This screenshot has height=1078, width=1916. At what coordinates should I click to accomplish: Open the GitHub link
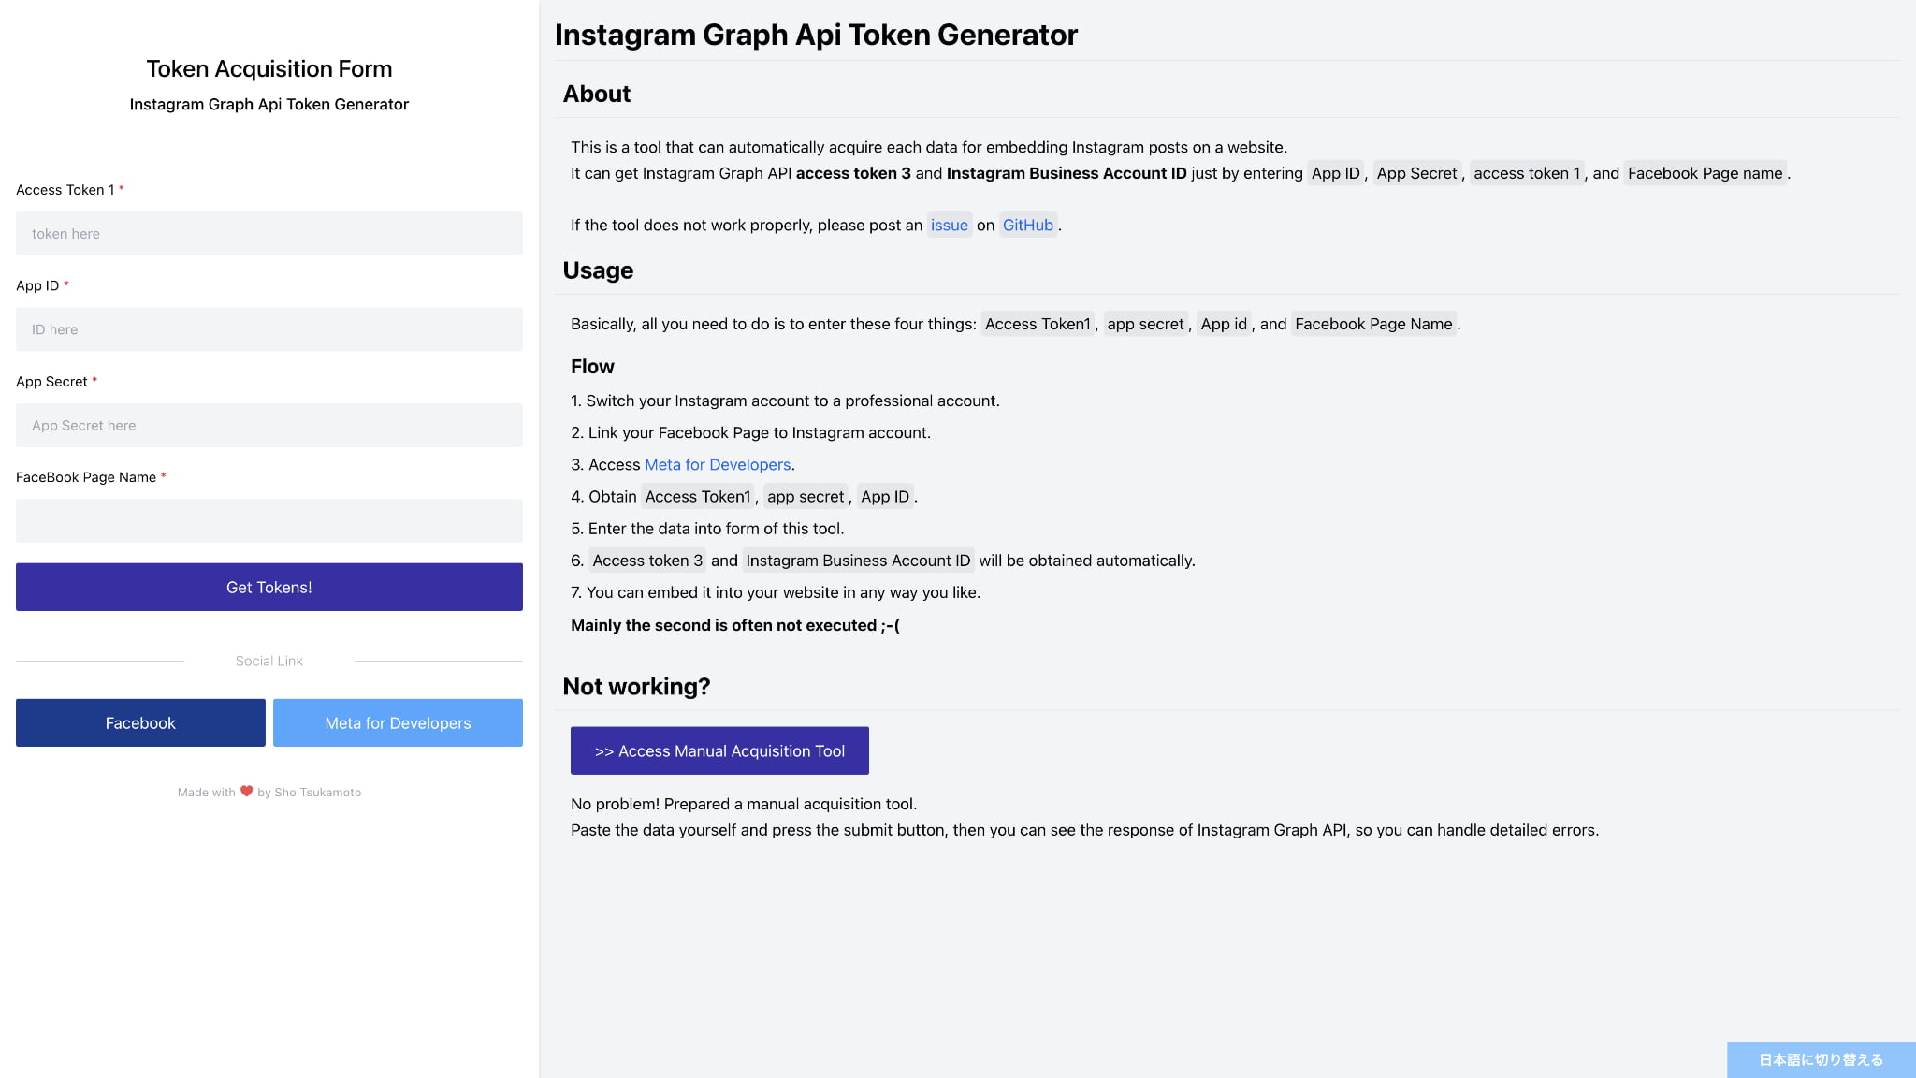click(1027, 226)
